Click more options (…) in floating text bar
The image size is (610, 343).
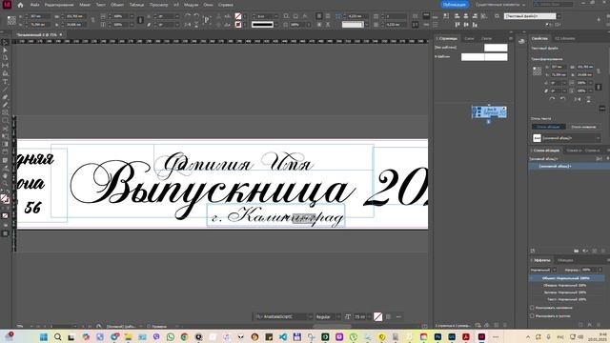398,317
